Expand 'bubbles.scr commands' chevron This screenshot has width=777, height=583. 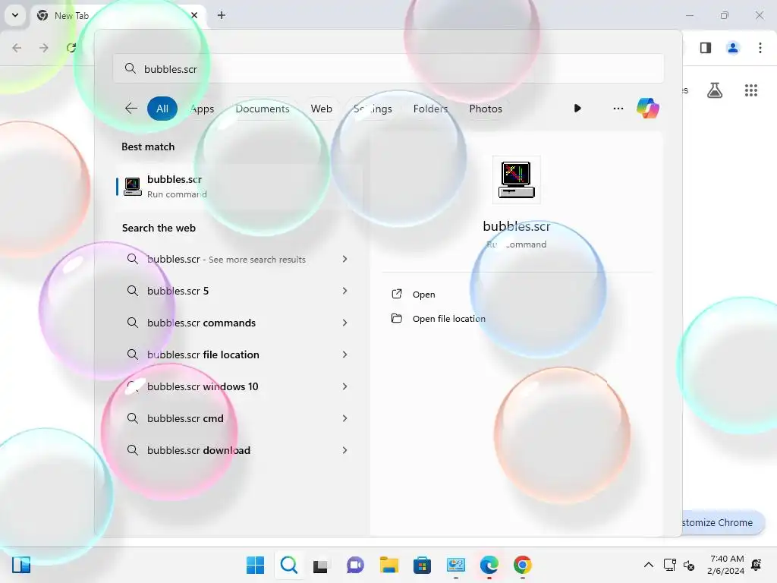click(x=345, y=323)
